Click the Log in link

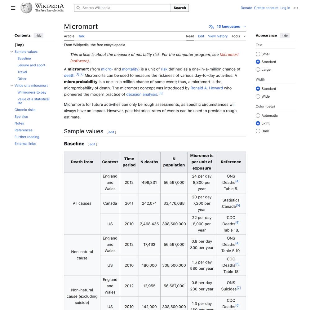285,8
